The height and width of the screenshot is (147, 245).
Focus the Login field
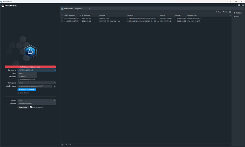(x=27, y=73)
